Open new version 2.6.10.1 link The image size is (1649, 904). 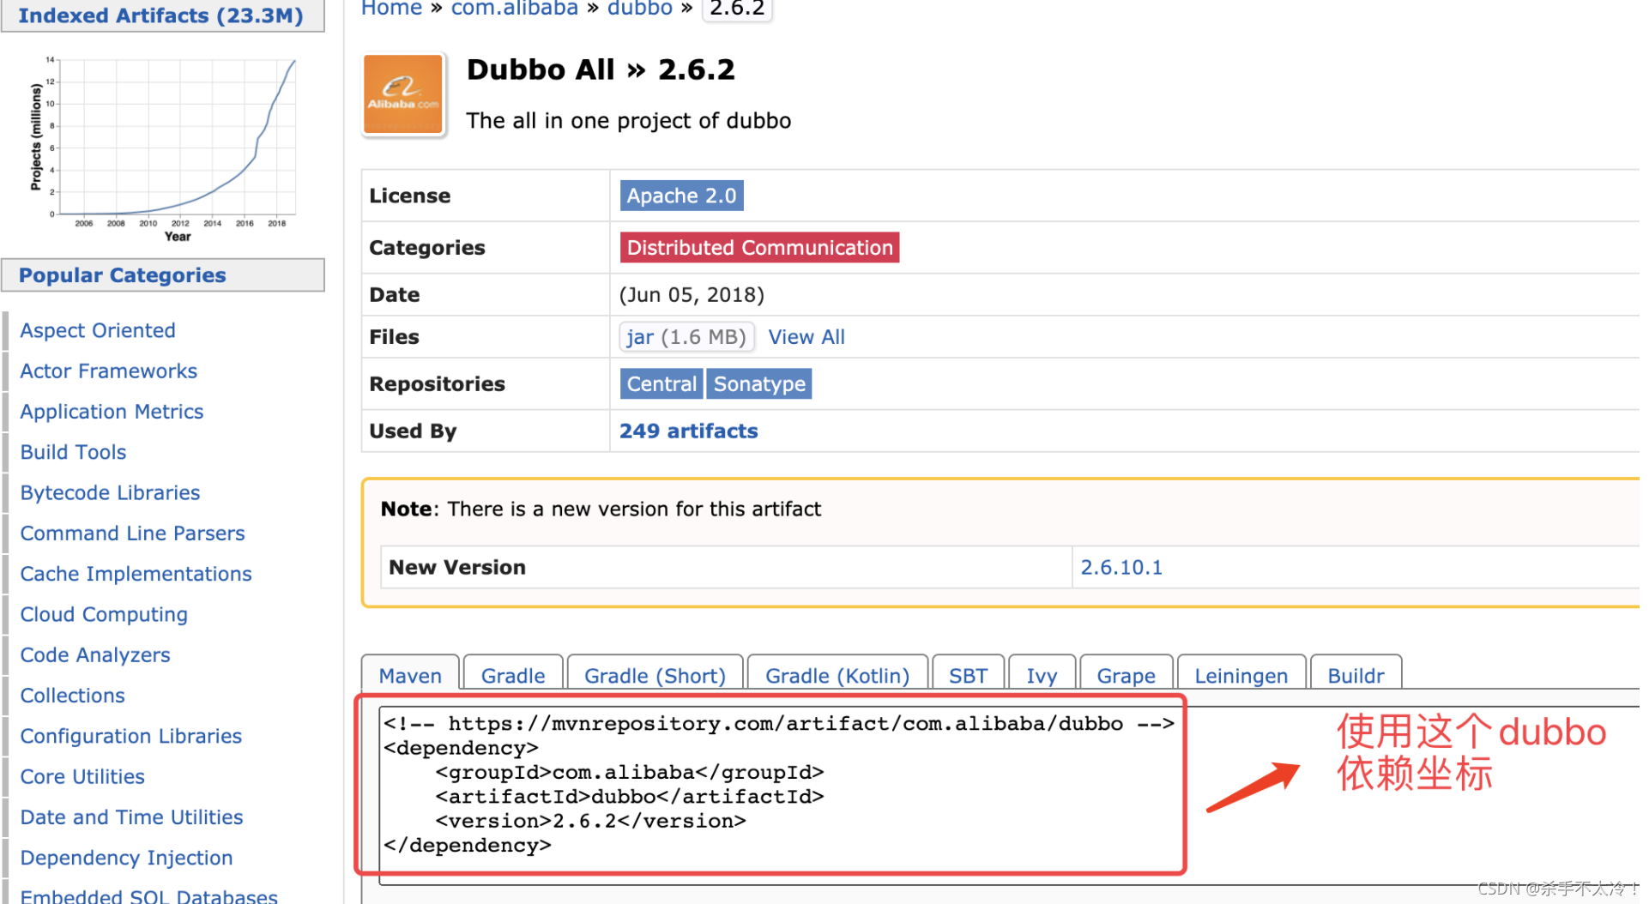(1121, 567)
